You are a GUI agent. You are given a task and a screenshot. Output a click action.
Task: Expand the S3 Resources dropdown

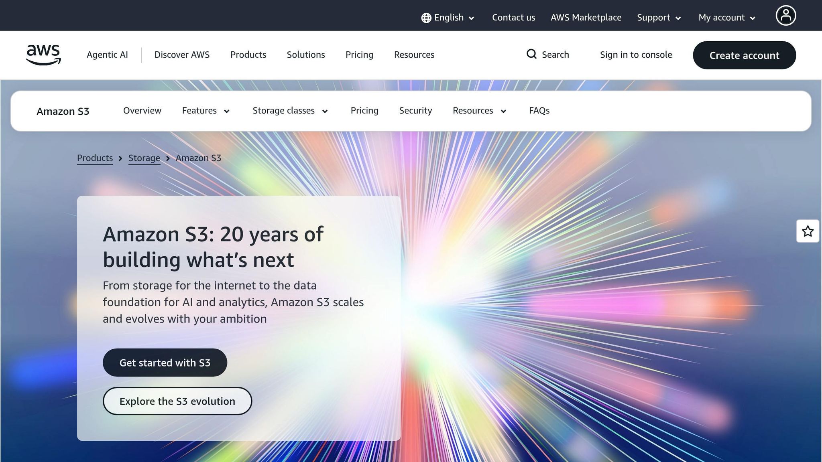tap(479, 111)
